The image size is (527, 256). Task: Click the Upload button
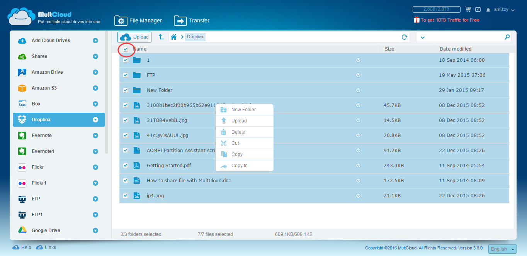(134, 37)
